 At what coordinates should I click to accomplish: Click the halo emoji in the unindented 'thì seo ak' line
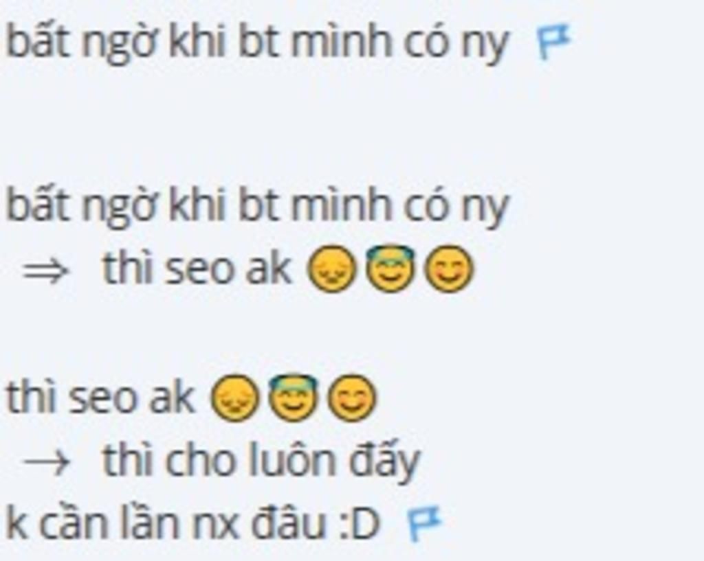coord(293,397)
